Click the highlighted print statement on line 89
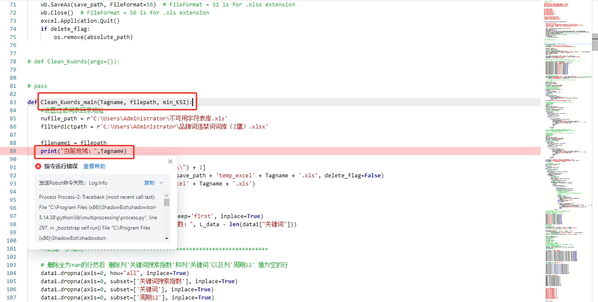 (x=84, y=151)
